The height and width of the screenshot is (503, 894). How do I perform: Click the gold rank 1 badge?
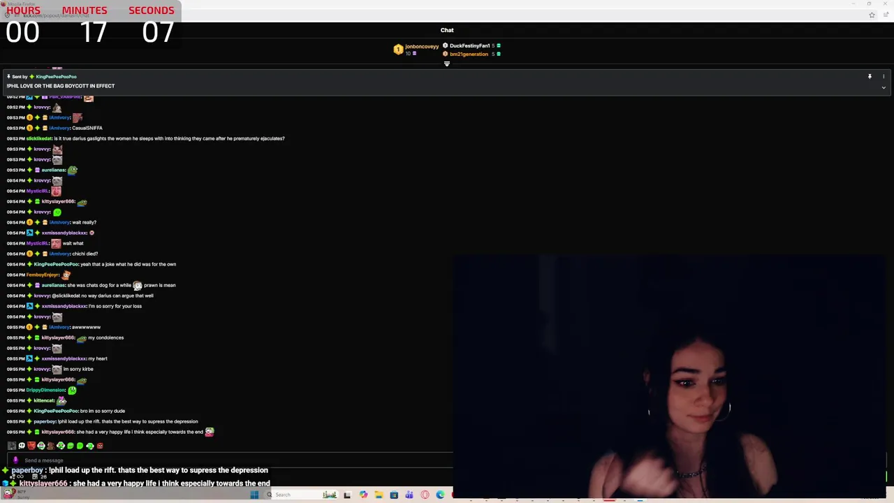pos(398,50)
